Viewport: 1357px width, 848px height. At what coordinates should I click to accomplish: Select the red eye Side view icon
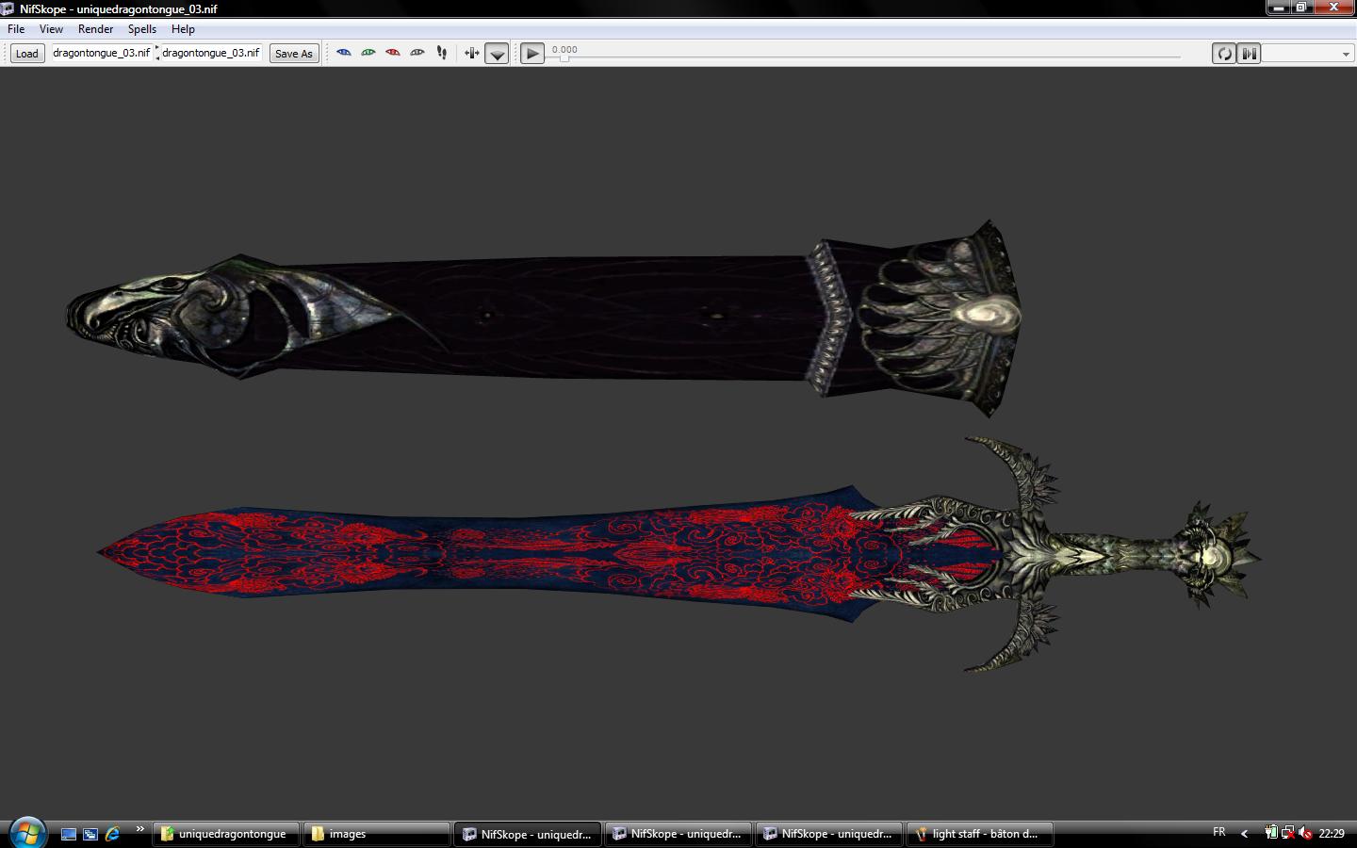click(393, 53)
